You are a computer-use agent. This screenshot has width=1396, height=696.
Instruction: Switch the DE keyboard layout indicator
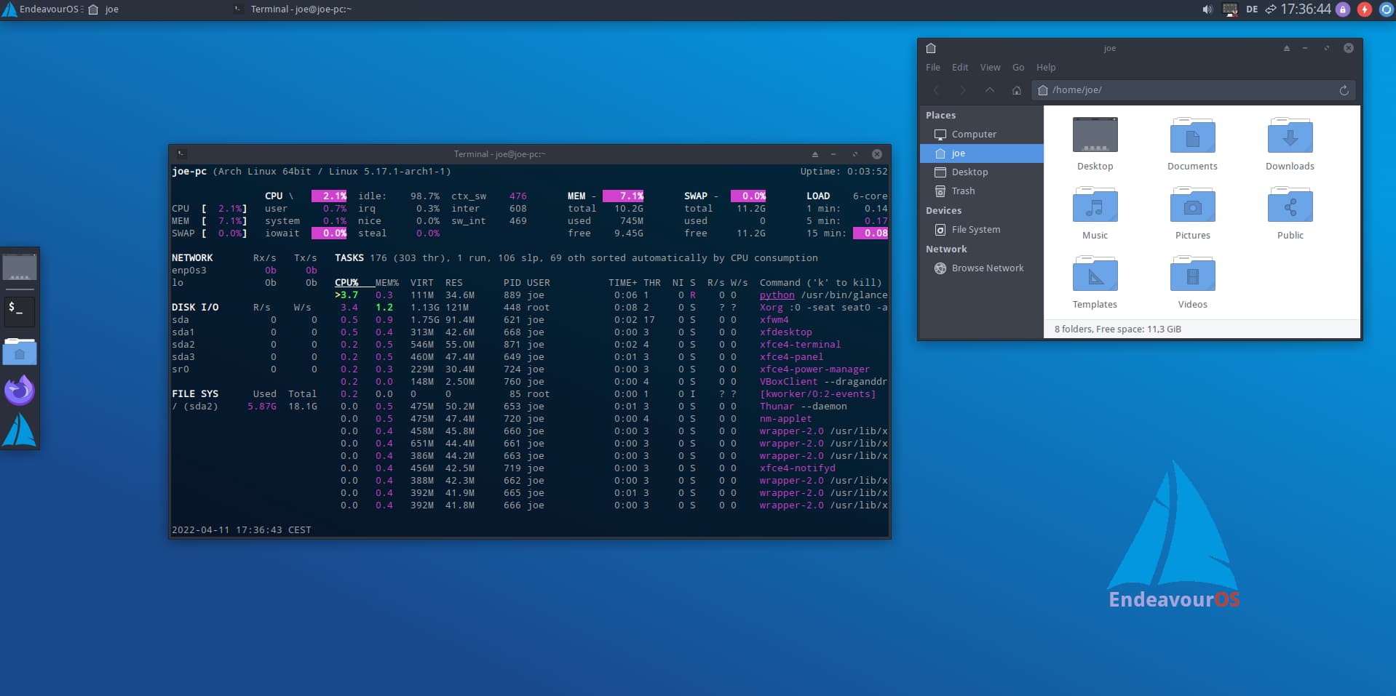1252,9
